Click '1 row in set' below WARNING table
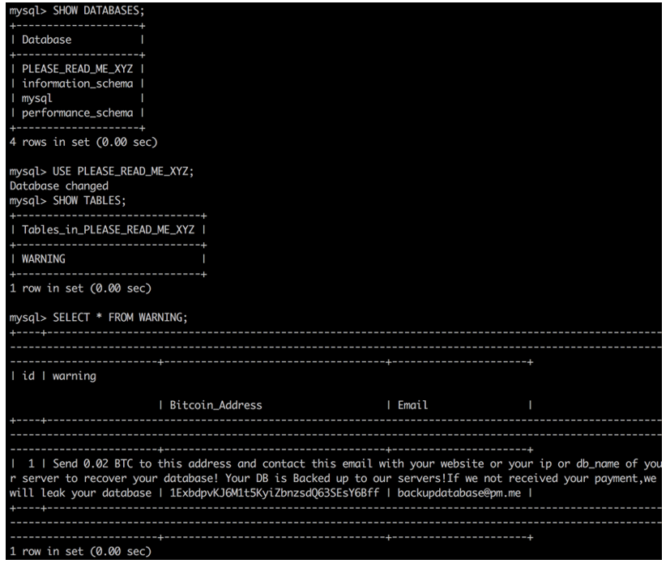The height and width of the screenshot is (568, 670). click(x=81, y=288)
